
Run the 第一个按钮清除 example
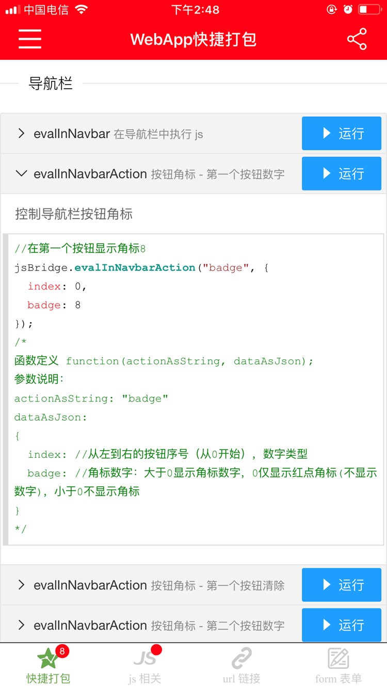[x=342, y=585]
